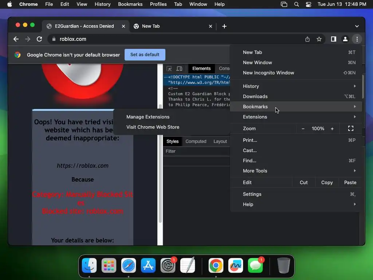Click Paste in the Edit row

point(350,183)
